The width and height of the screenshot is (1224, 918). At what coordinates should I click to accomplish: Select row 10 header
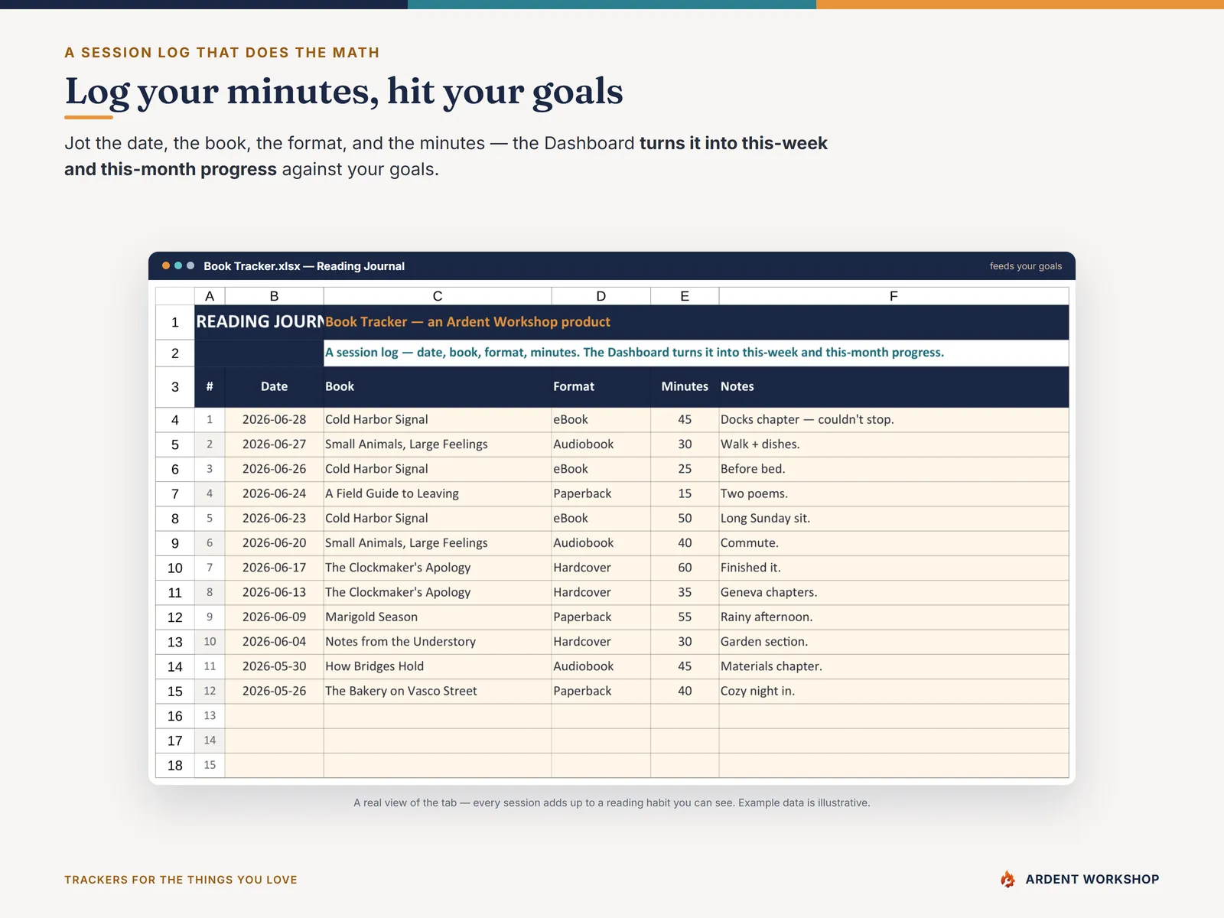175,568
